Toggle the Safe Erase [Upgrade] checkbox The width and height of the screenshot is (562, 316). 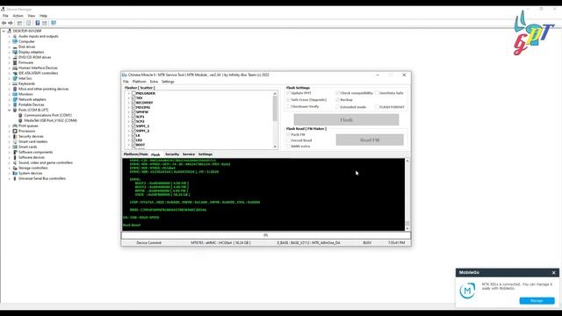[x=289, y=99]
